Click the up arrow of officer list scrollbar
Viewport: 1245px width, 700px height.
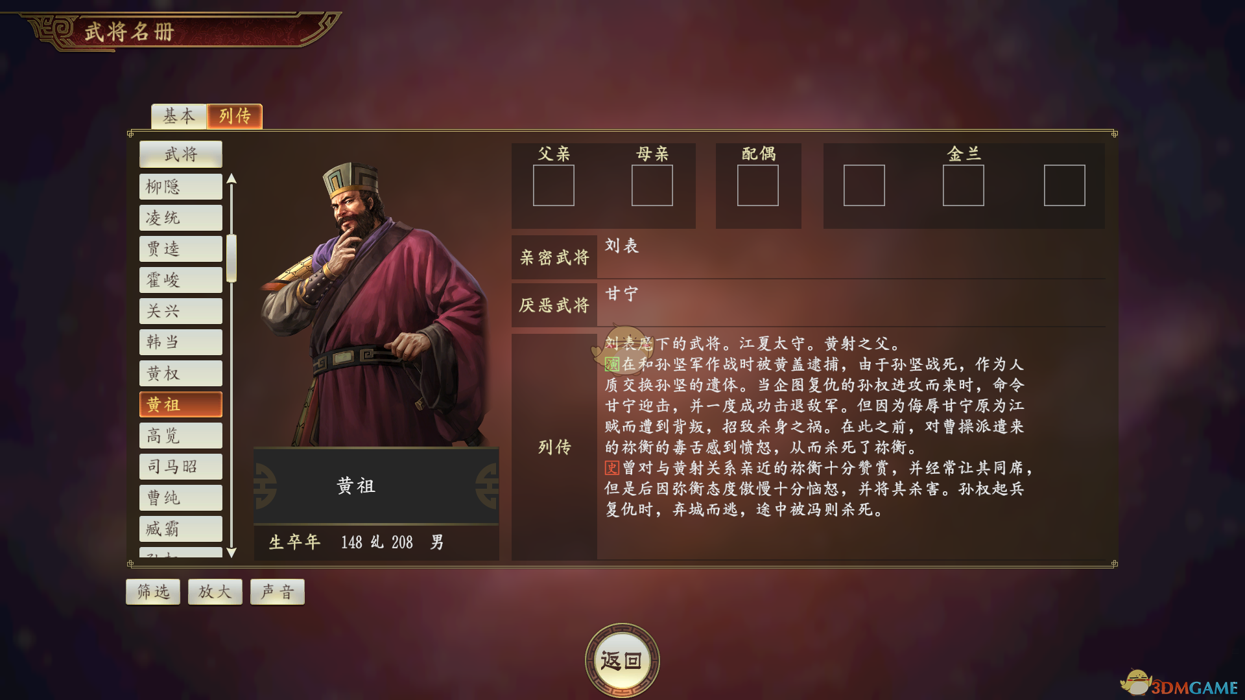(231, 180)
